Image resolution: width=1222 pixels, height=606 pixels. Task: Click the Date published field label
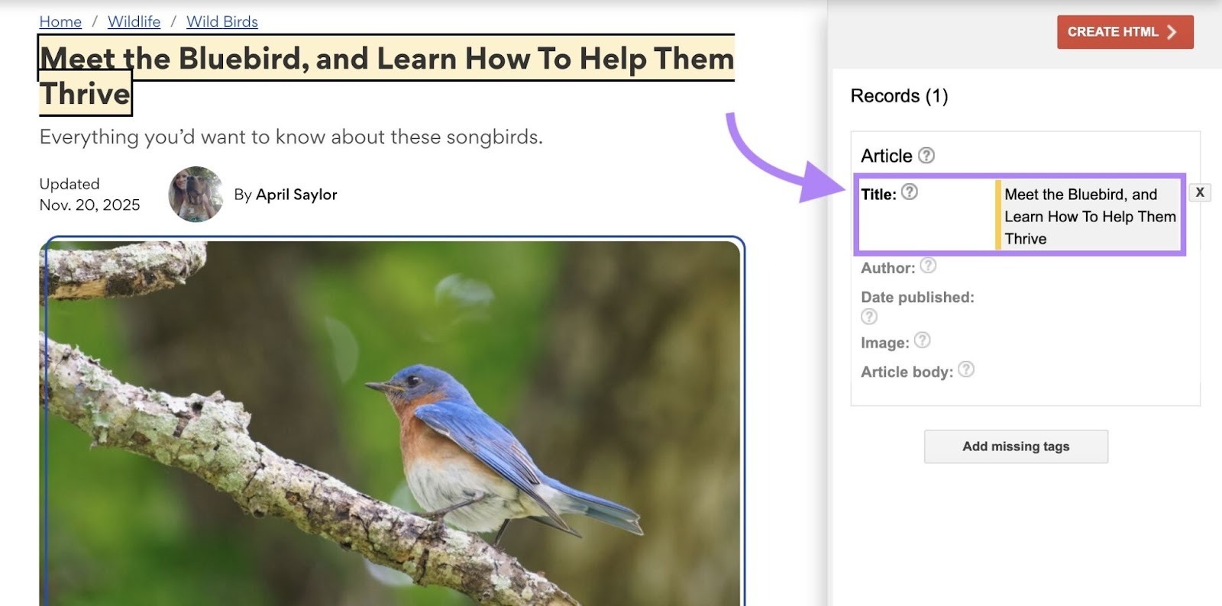(917, 298)
